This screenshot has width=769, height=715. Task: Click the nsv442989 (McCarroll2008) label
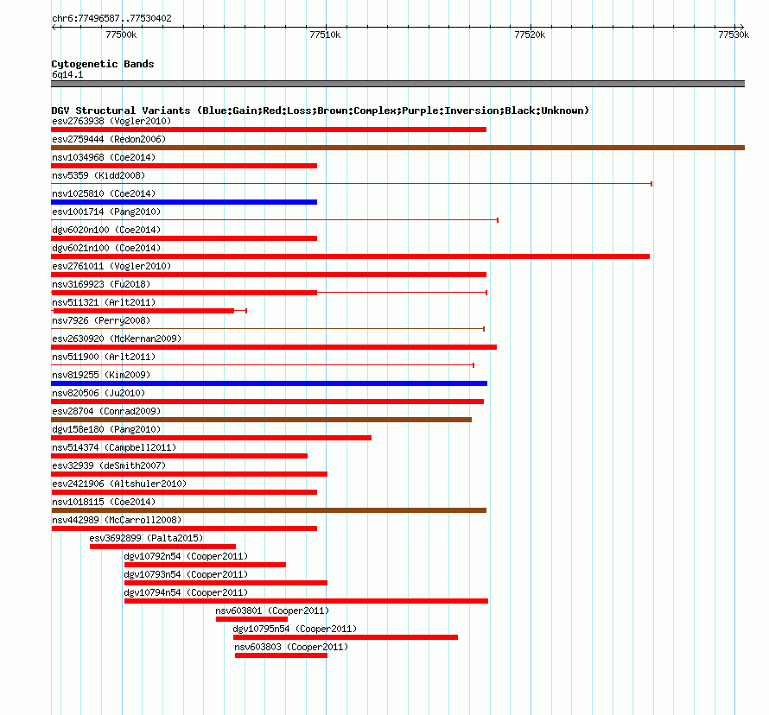[x=117, y=520]
